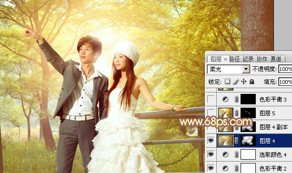
Task: Select layer named 图层 5
Action: (x=267, y=113)
